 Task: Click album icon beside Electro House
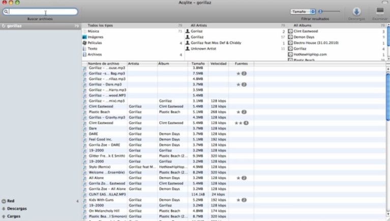coord(290,43)
